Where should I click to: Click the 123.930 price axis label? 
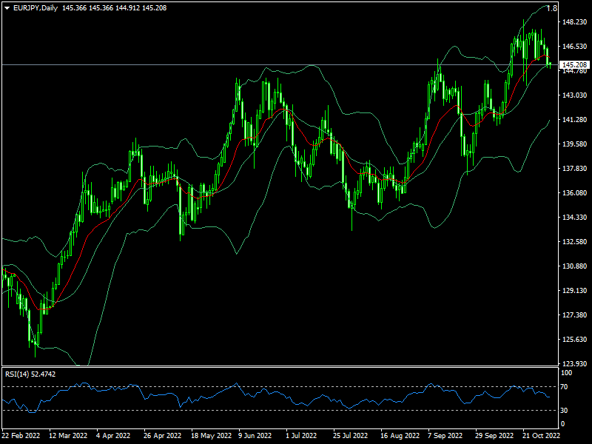[575, 363]
